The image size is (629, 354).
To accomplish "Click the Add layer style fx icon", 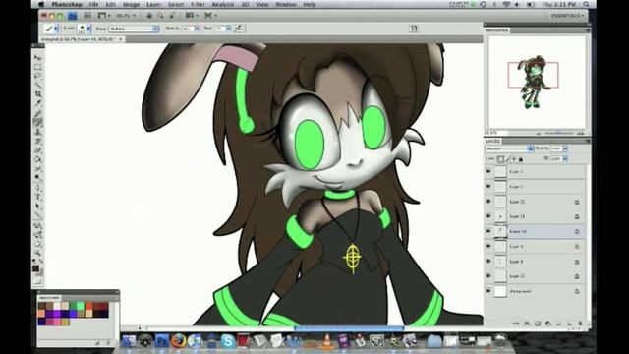I will [x=527, y=324].
